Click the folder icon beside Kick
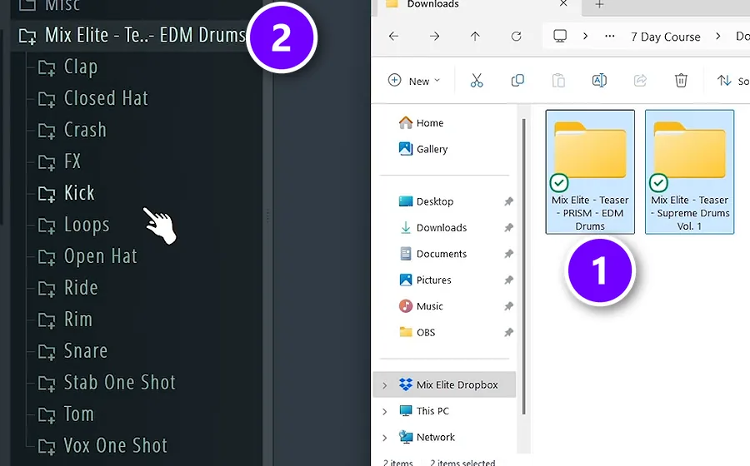 coord(47,195)
